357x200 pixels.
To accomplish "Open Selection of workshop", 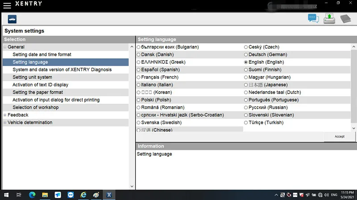I will pos(36,107).
